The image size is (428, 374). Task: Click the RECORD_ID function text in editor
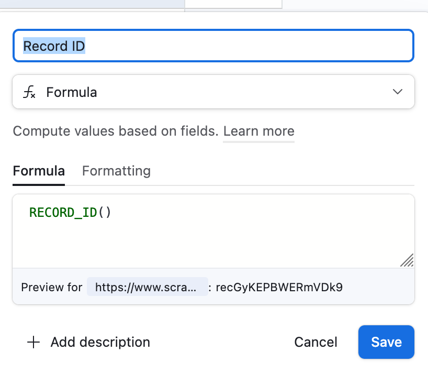point(63,213)
